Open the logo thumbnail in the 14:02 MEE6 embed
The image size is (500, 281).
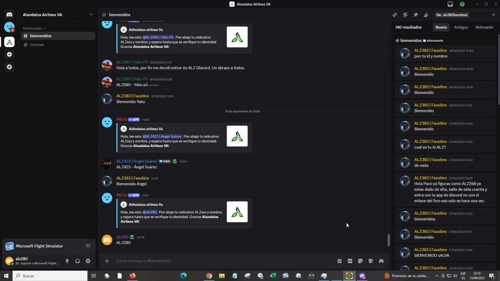pos(237,136)
